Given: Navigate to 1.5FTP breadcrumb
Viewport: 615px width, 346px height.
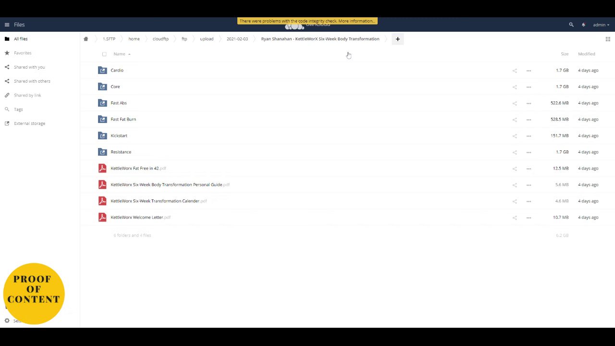Looking at the screenshot, I should click(x=109, y=39).
